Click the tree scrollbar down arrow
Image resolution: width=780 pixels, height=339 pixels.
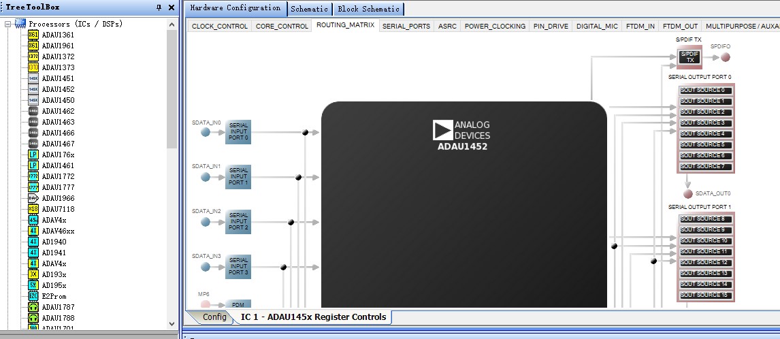172,323
